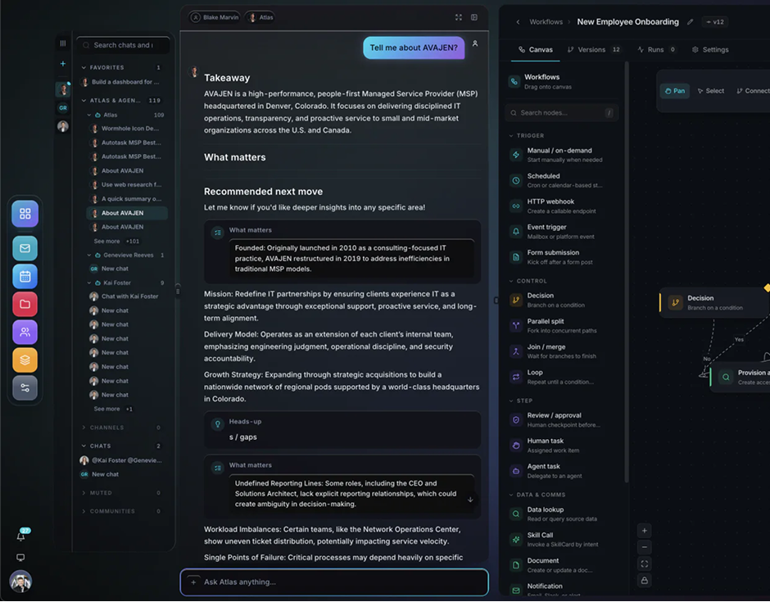Open the grey sliders settings dock icon

coord(25,388)
